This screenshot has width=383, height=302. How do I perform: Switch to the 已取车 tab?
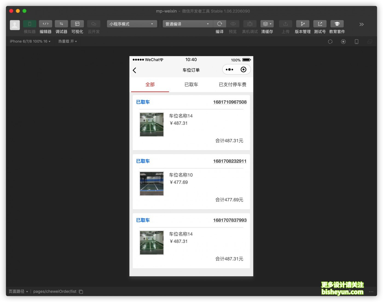click(191, 85)
